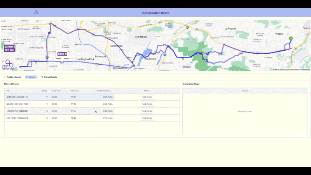Click the End Time column header
The height and width of the screenshot is (175, 311).
[x=75, y=91]
